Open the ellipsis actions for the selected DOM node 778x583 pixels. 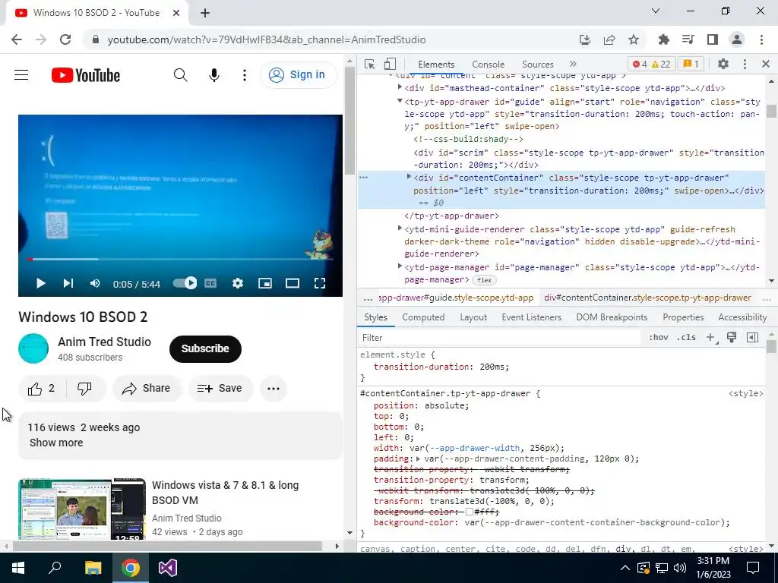(x=364, y=177)
